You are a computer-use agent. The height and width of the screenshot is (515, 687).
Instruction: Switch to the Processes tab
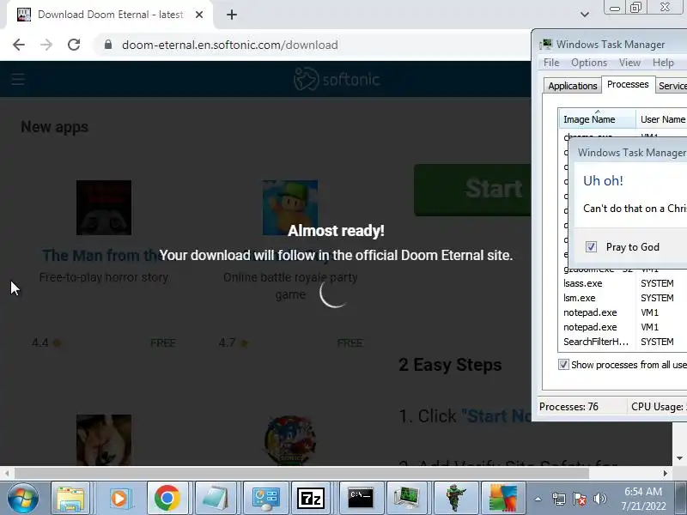(x=628, y=84)
